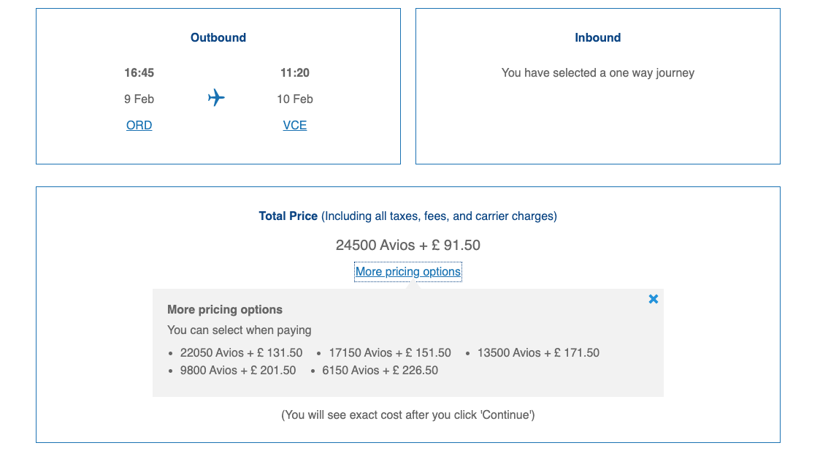The height and width of the screenshot is (451, 820).
Task: Click the 10 Feb arrival date
Action: (x=295, y=99)
